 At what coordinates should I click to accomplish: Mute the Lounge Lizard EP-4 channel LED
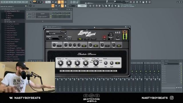[27, 17]
